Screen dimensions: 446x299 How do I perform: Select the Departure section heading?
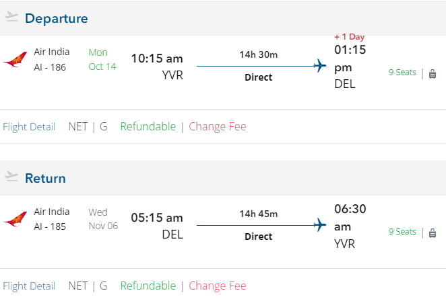[57, 18]
